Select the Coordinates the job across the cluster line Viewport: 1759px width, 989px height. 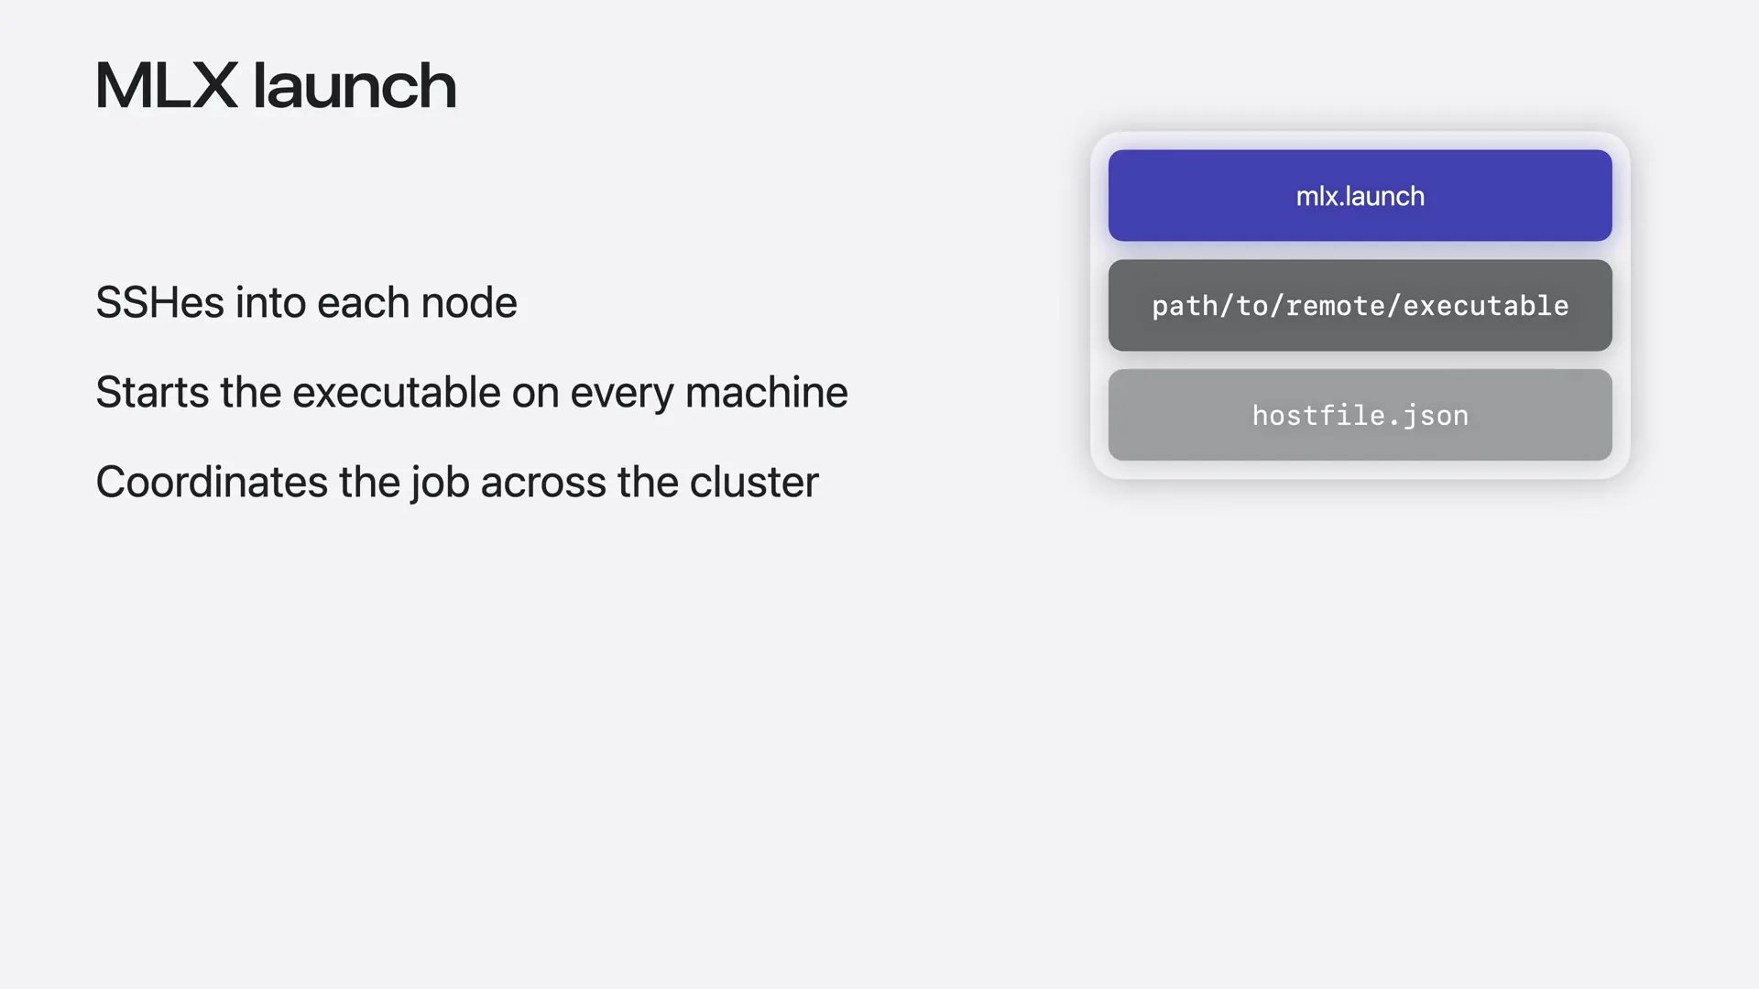click(457, 483)
